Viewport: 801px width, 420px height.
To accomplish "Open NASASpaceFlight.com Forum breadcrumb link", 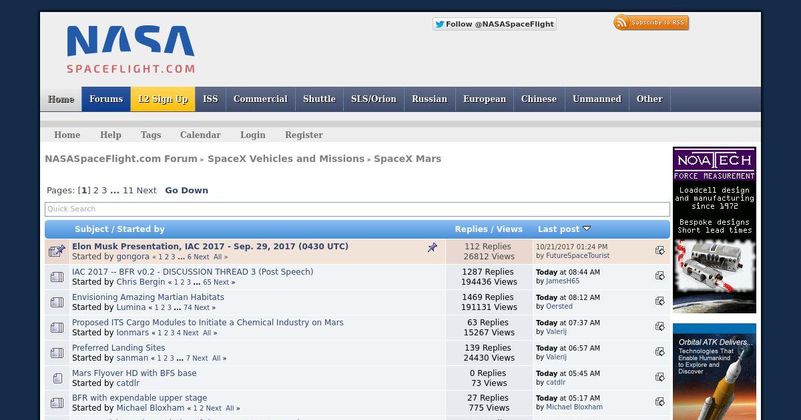I will (121, 159).
